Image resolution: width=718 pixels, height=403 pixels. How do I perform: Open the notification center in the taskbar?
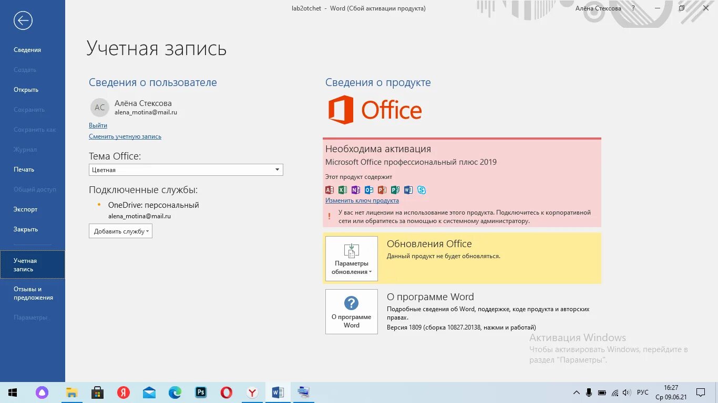click(x=701, y=393)
